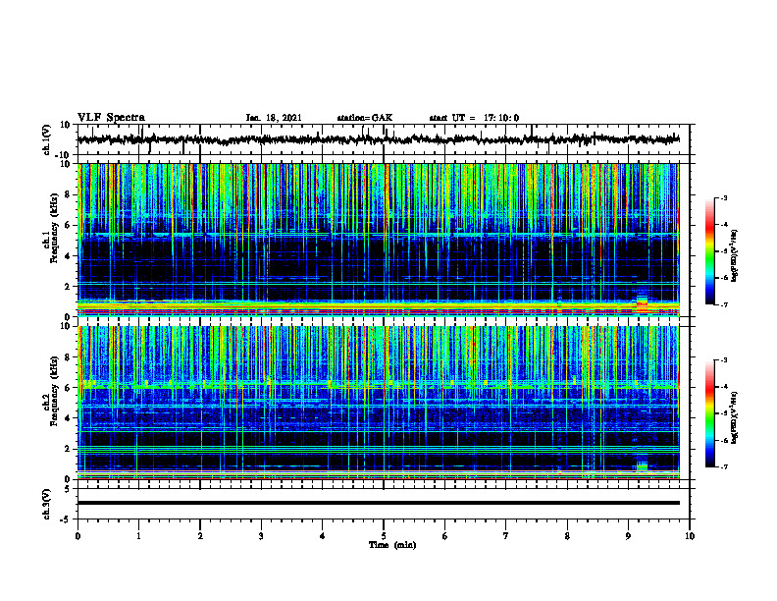Click the time axis tick label "7"
The image size is (777, 601).
click(505, 536)
